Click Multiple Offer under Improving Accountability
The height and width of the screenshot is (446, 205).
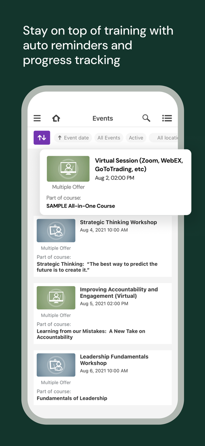pyautogui.click(x=56, y=315)
